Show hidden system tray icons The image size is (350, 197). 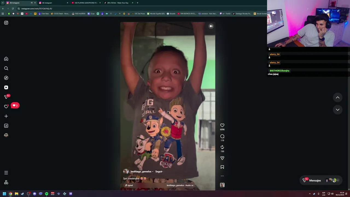[x=310, y=194]
